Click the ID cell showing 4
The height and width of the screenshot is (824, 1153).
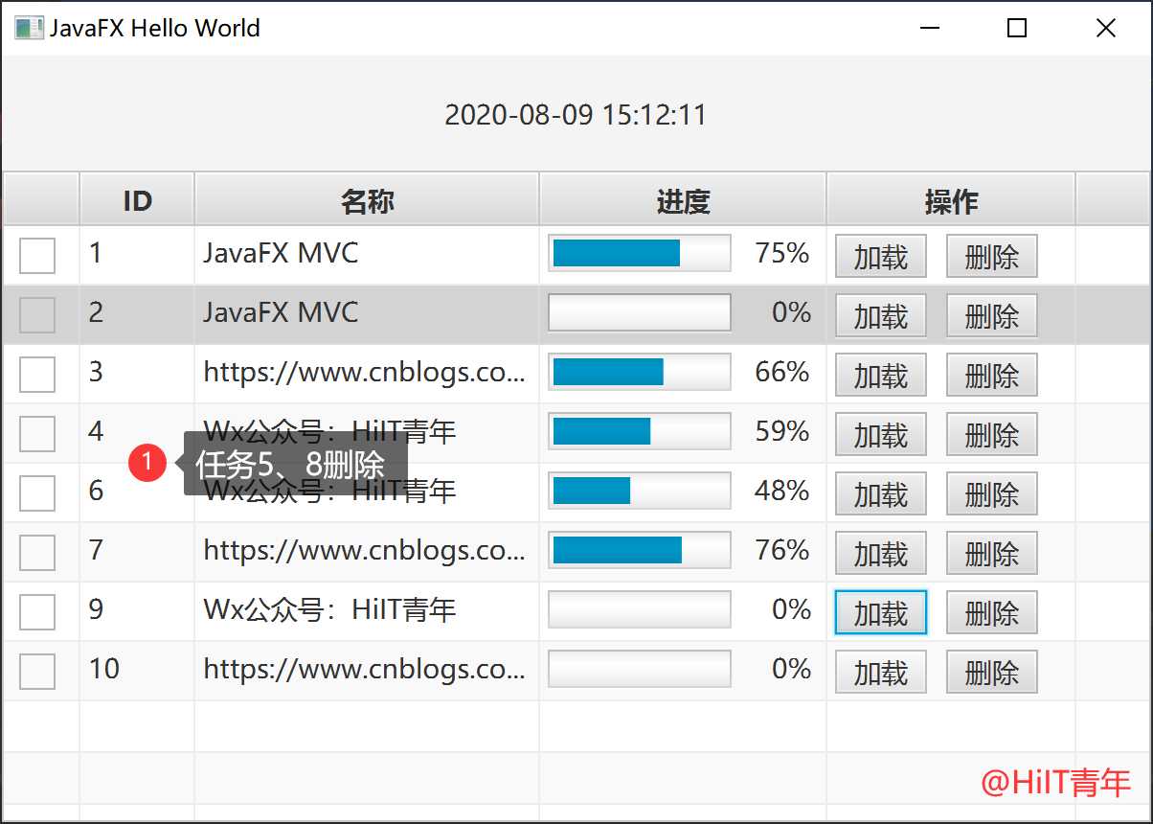(x=137, y=433)
